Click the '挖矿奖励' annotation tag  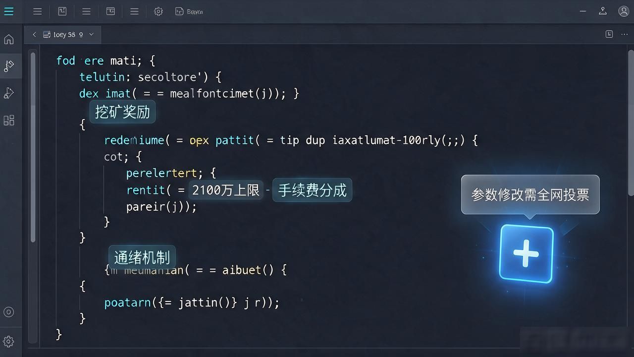pos(122,112)
